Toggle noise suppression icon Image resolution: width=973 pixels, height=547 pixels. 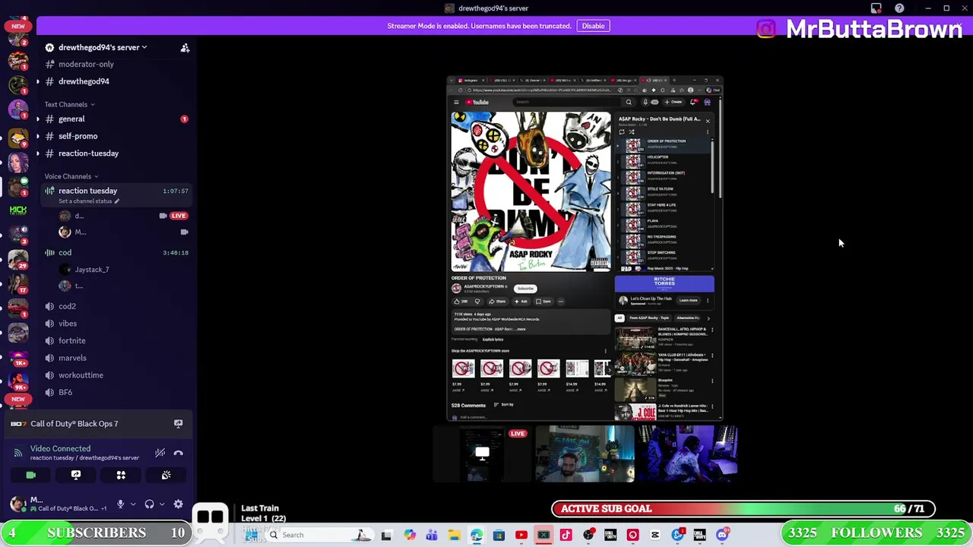click(x=160, y=453)
